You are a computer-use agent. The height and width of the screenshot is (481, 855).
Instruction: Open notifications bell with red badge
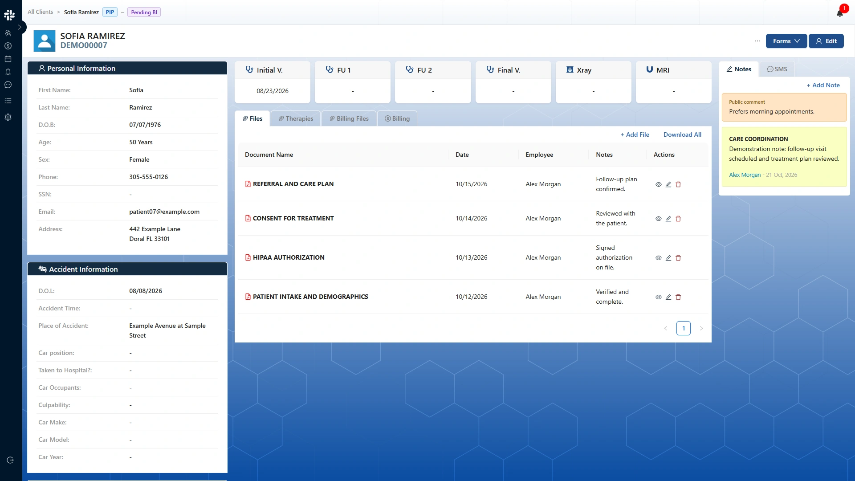[840, 12]
